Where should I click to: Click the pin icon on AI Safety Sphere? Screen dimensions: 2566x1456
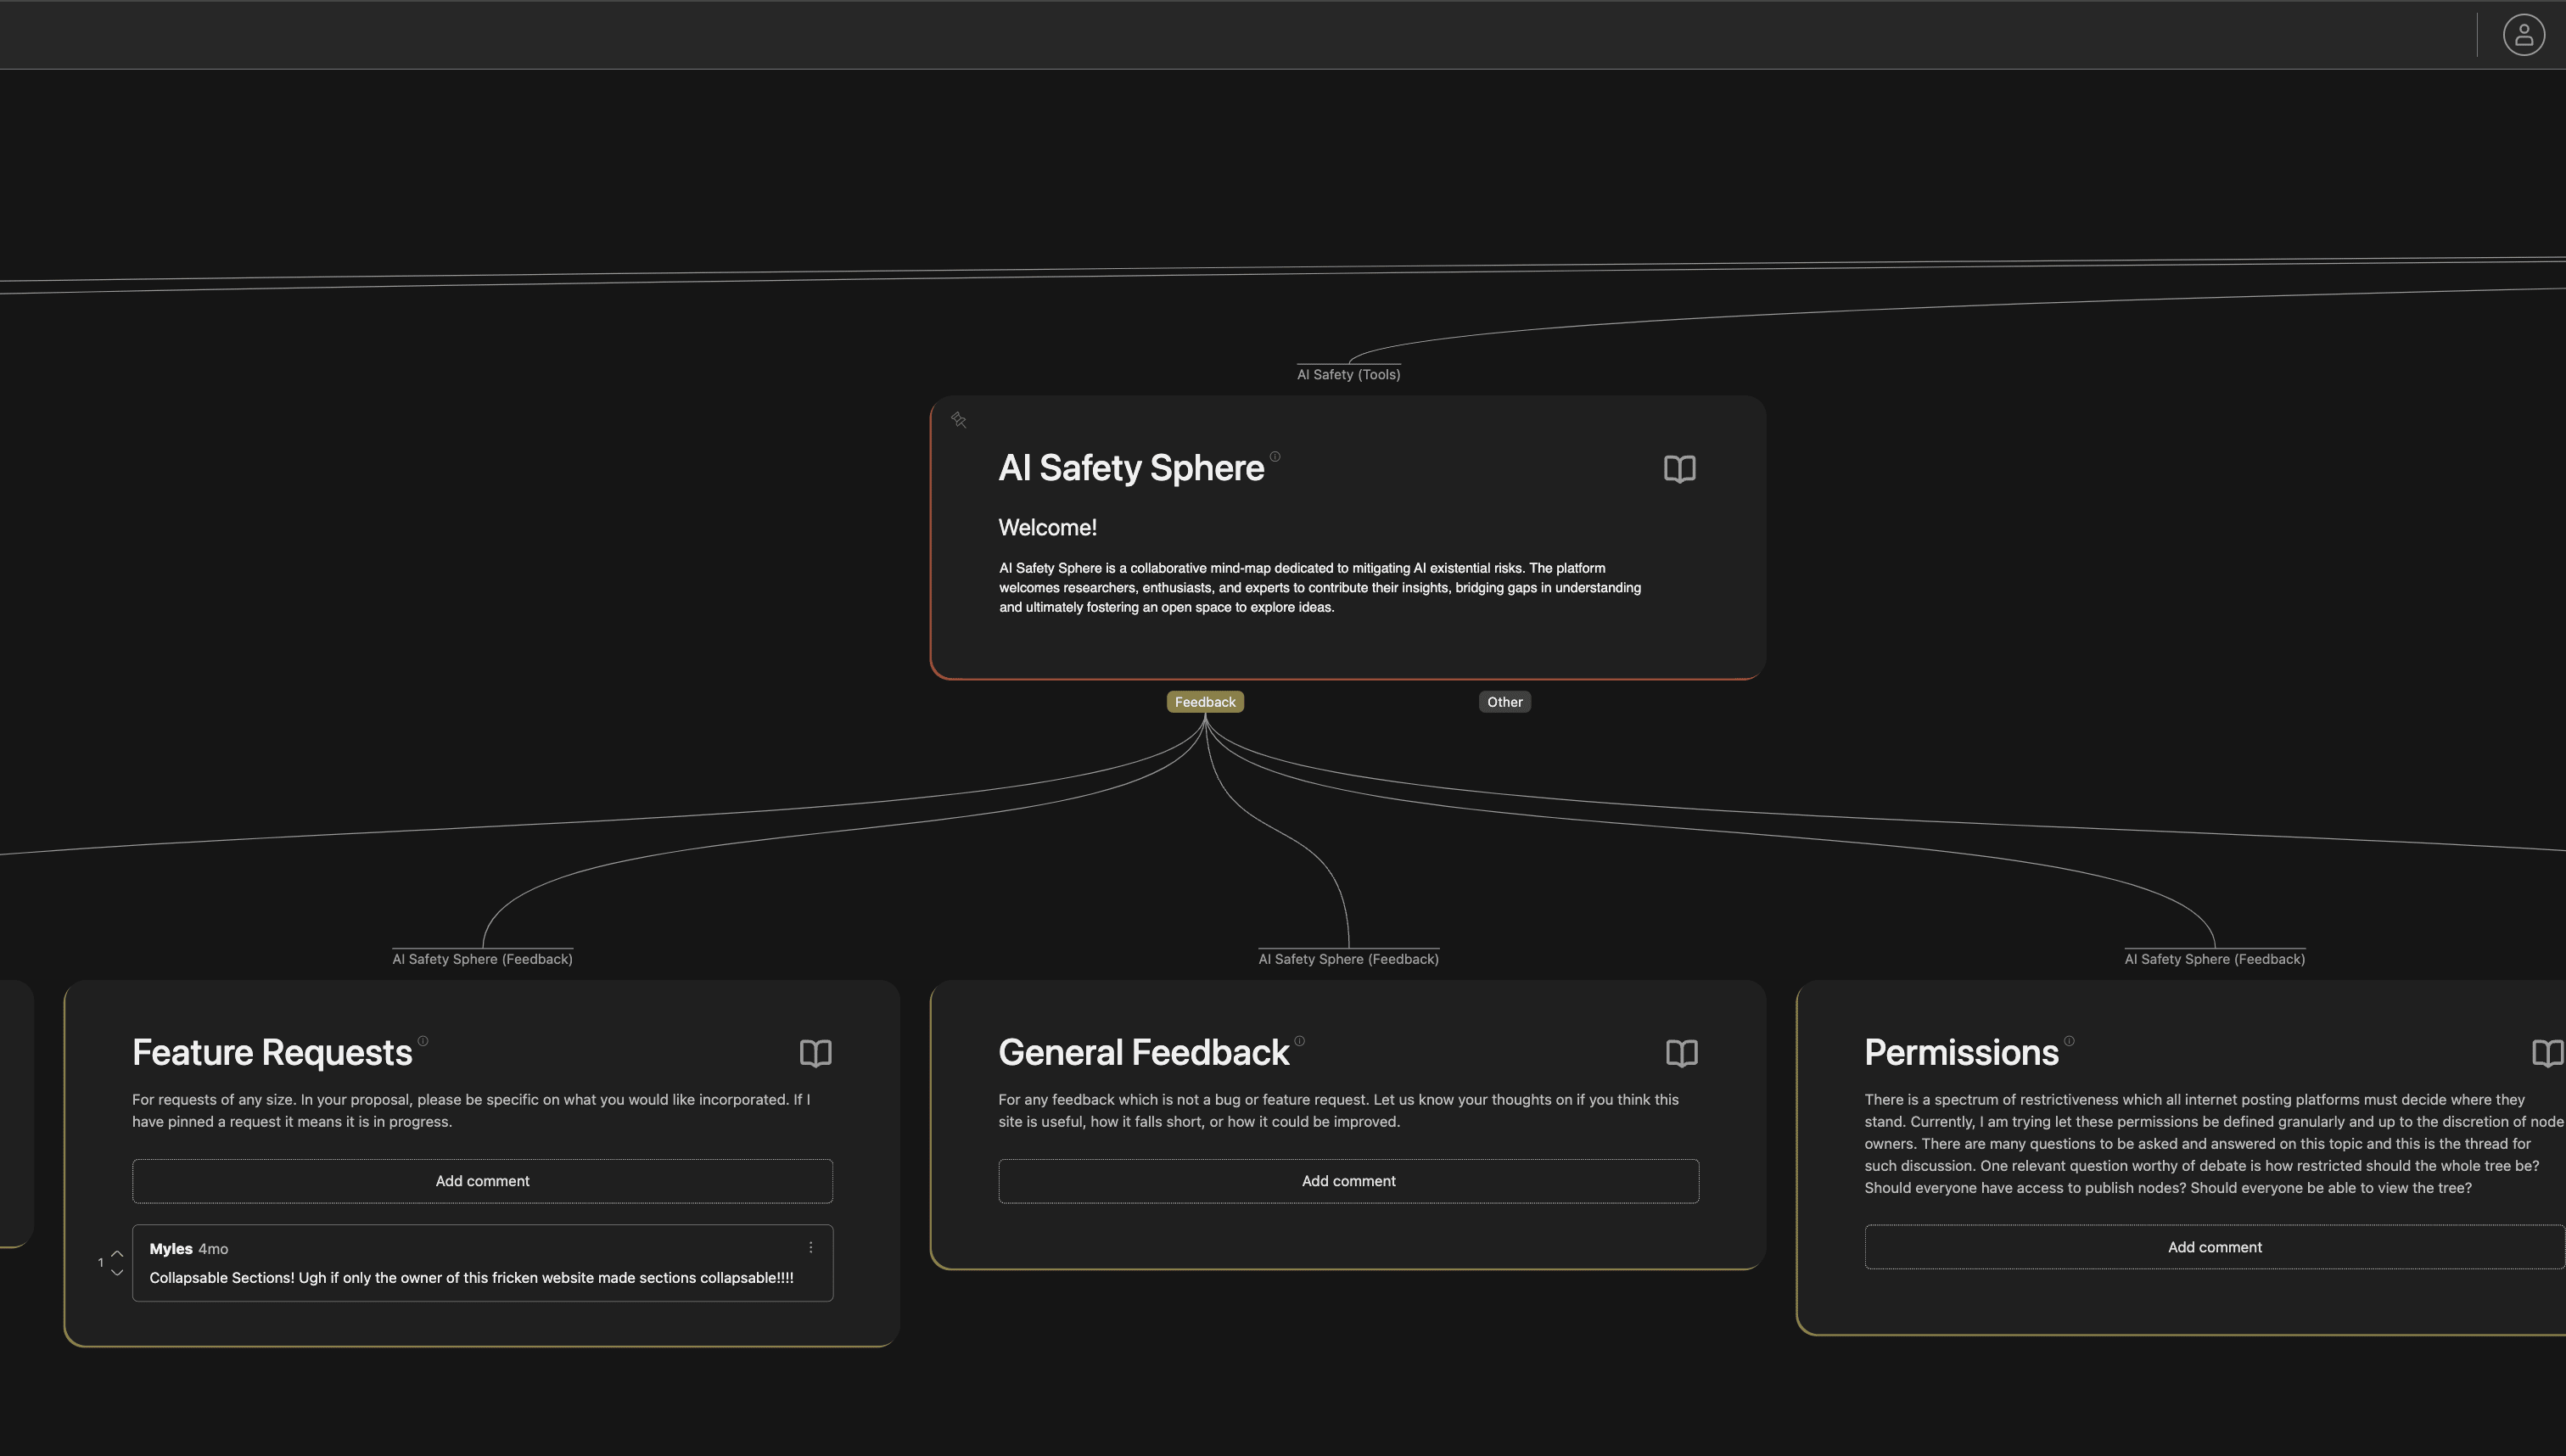[958, 420]
